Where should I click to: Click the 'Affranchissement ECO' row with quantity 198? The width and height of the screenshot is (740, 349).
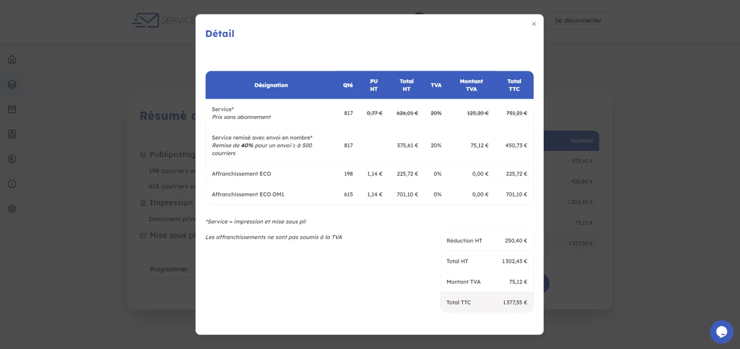point(369,174)
